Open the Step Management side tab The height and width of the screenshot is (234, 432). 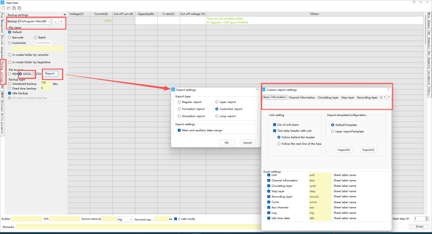pos(2,23)
